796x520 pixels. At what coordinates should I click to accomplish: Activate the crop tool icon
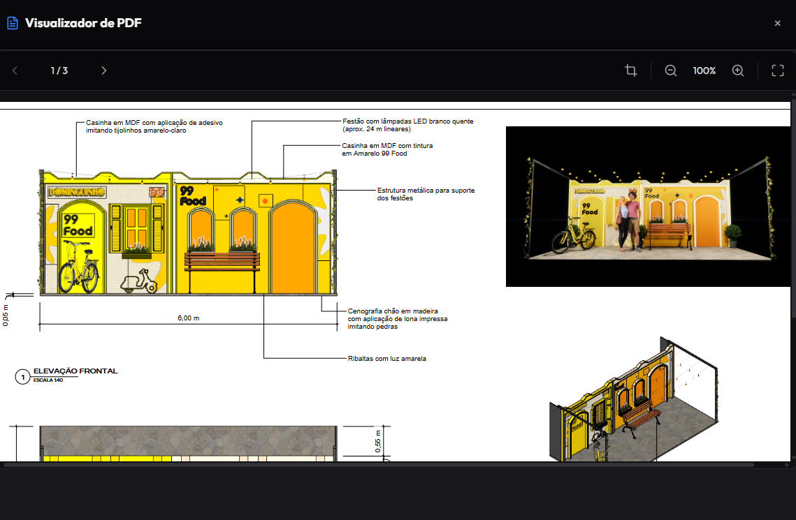pyautogui.click(x=631, y=70)
